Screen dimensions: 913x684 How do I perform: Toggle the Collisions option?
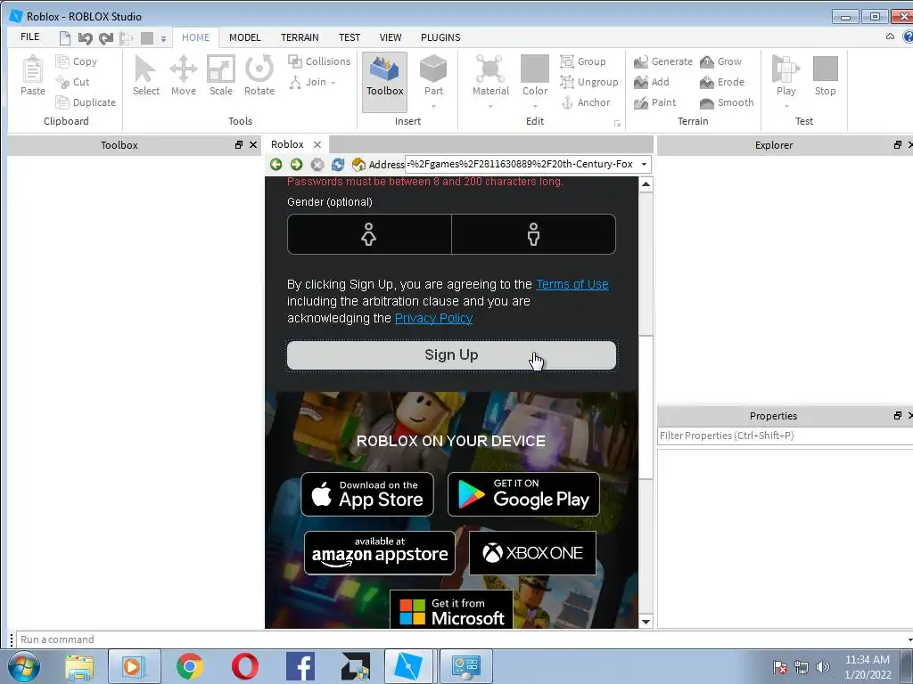(319, 61)
